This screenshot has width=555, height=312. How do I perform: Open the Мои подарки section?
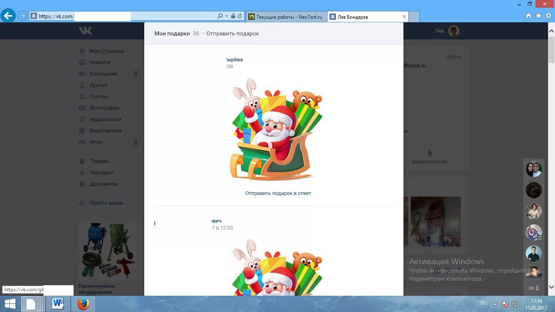click(x=172, y=33)
